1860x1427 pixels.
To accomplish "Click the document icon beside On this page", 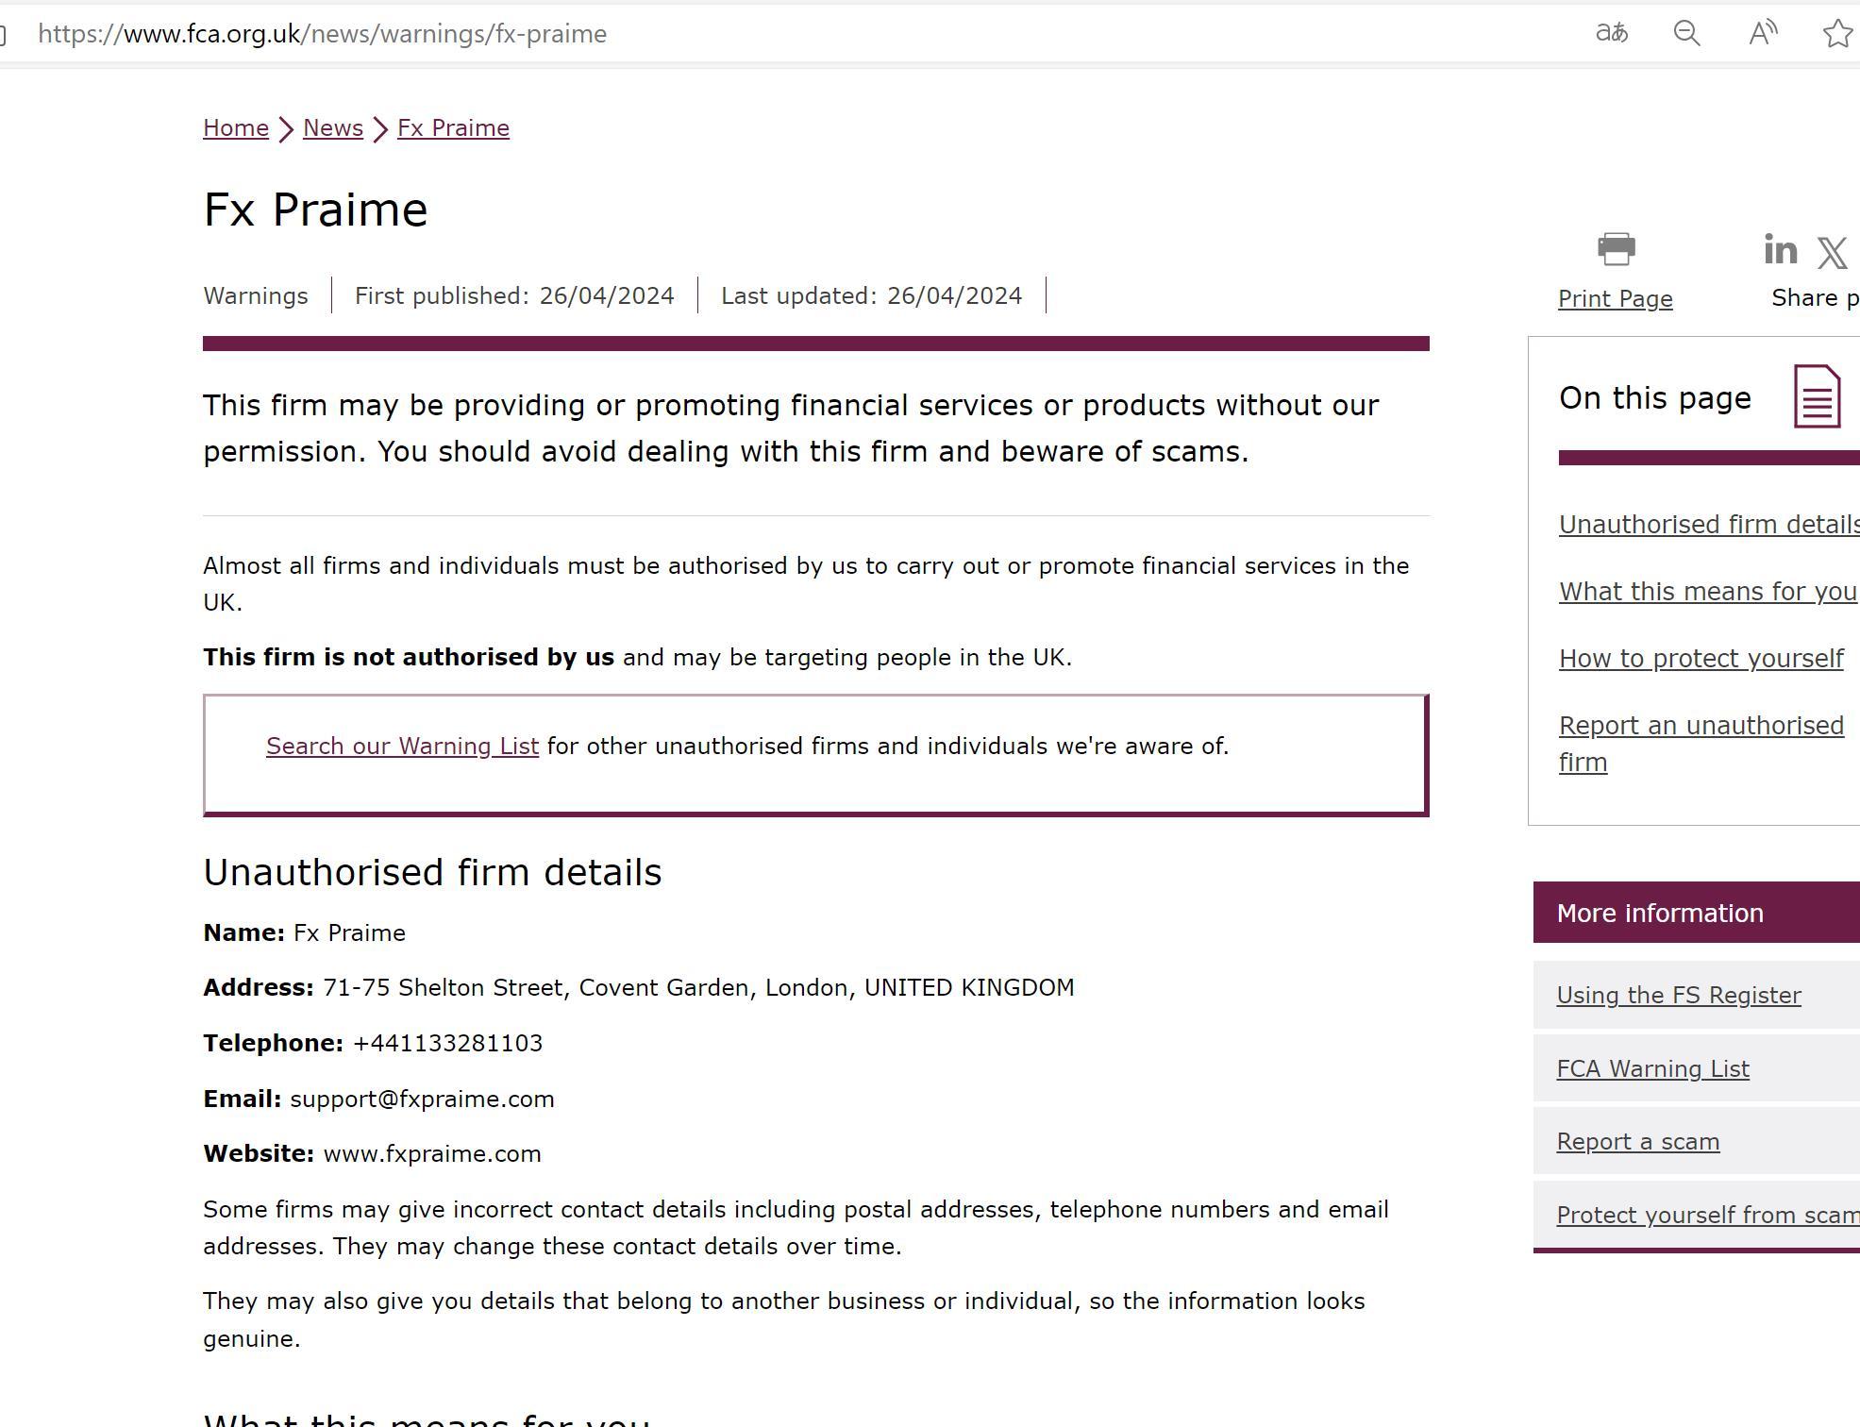I will click(x=1817, y=396).
